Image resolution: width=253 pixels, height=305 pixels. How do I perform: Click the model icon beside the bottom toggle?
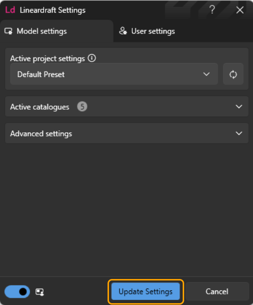pos(40,292)
